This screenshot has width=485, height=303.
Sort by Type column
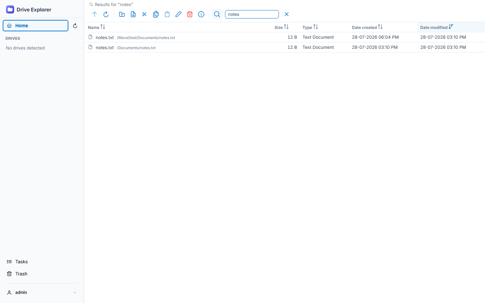click(310, 27)
